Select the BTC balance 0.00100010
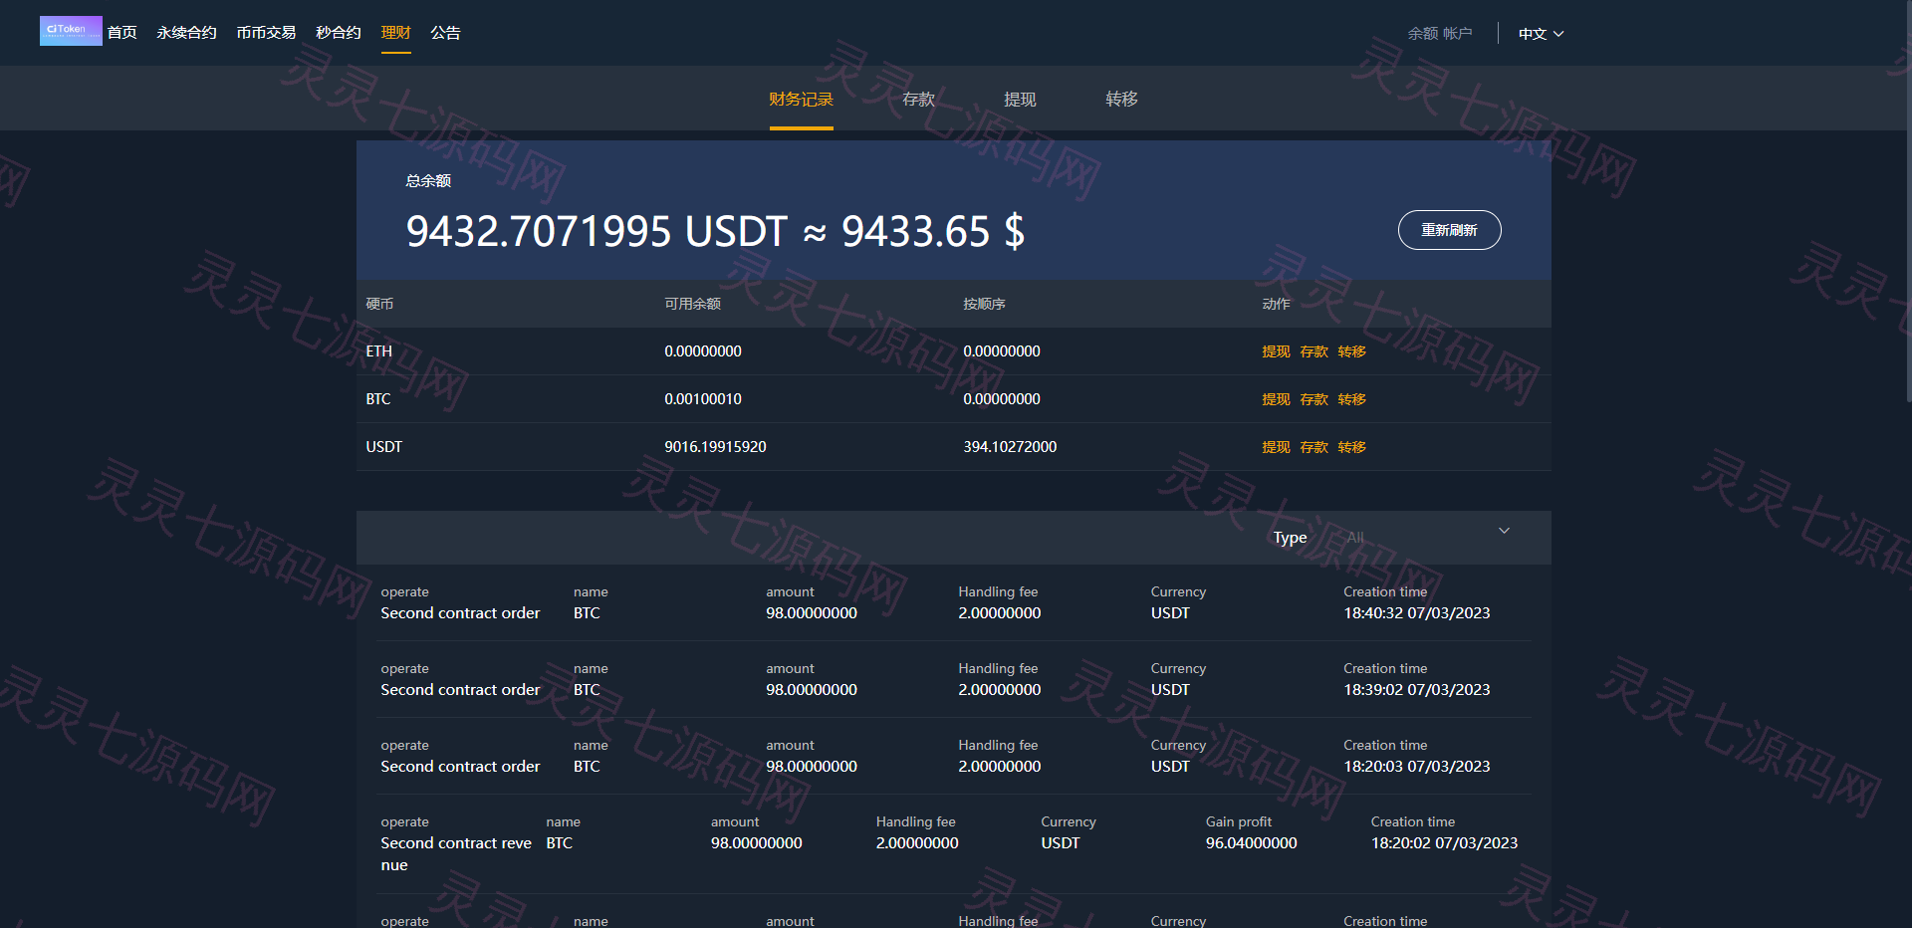 click(703, 399)
